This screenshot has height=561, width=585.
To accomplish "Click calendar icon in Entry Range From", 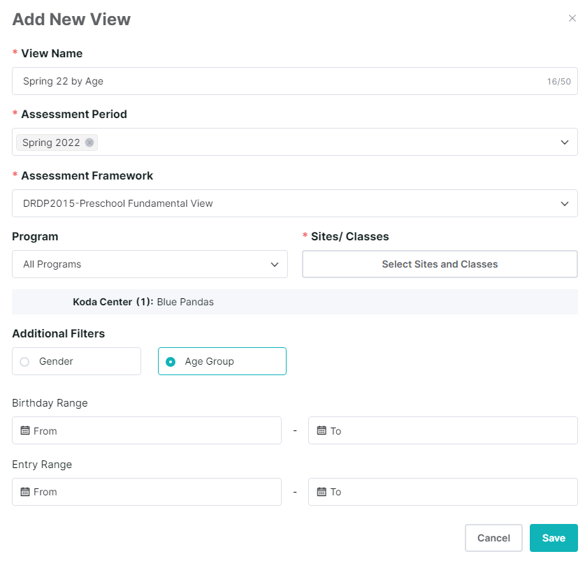I will [26, 492].
